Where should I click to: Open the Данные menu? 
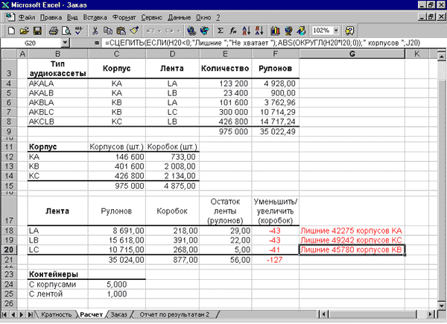click(x=179, y=18)
